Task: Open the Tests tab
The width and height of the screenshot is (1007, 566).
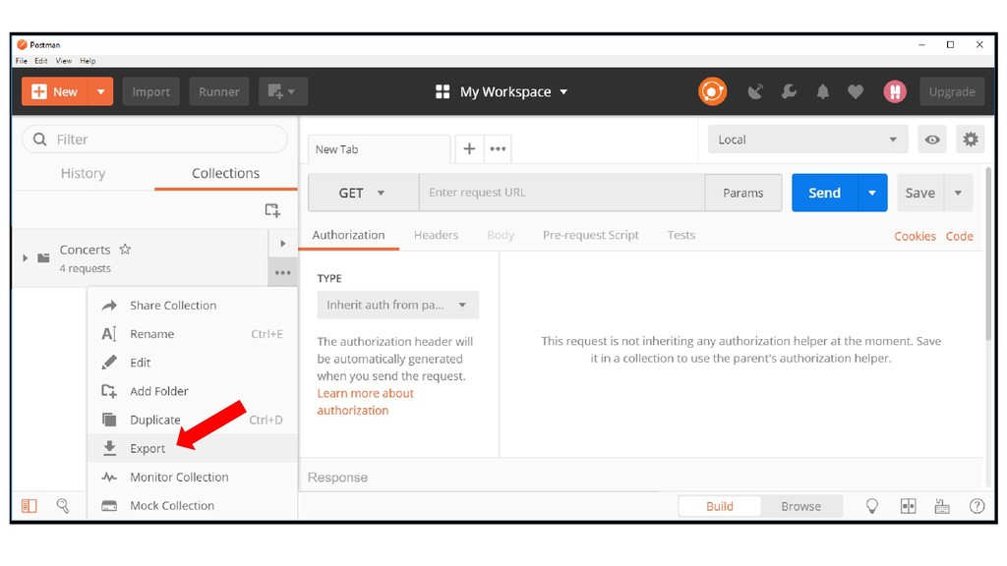Action: tap(681, 235)
